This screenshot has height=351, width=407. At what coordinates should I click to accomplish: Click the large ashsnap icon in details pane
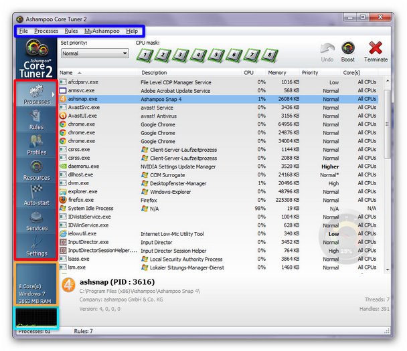68,285
